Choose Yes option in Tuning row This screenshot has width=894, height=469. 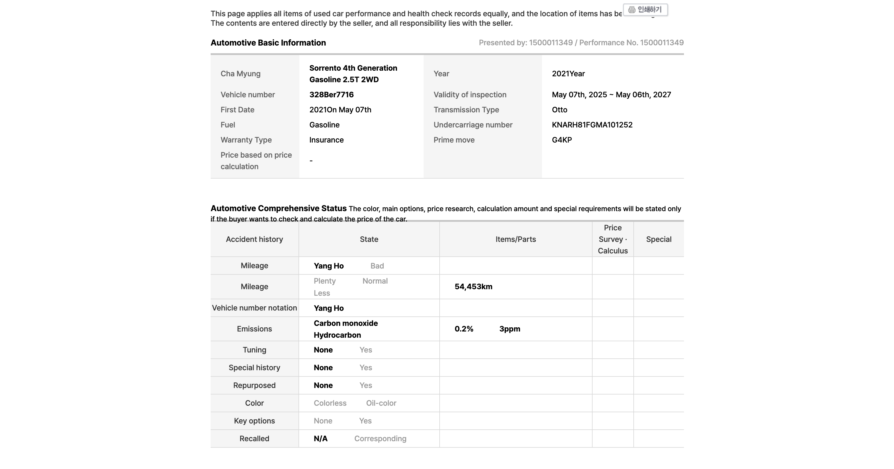[x=365, y=350]
